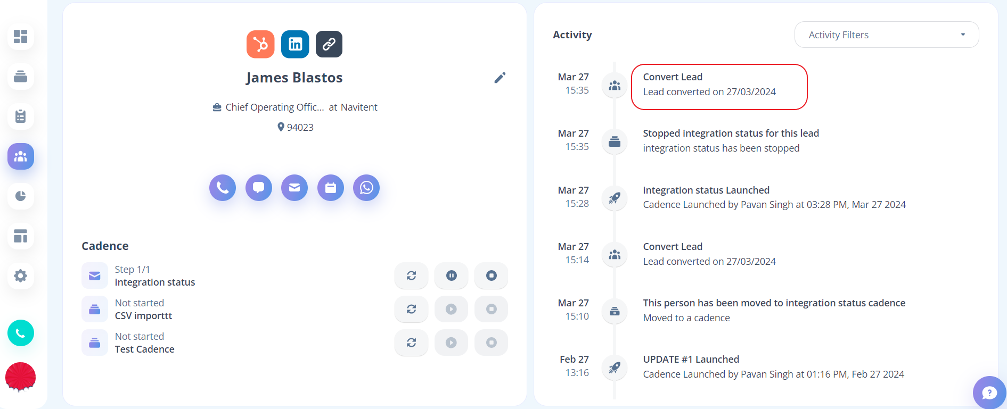Image resolution: width=1007 pixels, height=409 pixels.
Task: Open the green dialer phone button
Action: click(21, 333)
